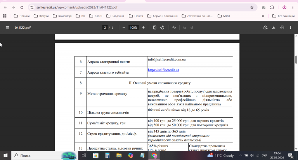Zoom in the PDF with plus
Screen dimensions: 298x160
[x=143, y=28]
